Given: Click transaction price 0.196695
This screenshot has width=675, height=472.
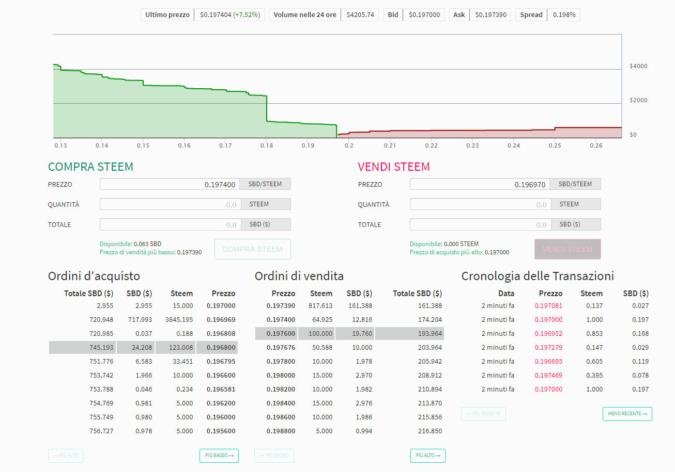Looking at the screenshot, I should 548,361.
